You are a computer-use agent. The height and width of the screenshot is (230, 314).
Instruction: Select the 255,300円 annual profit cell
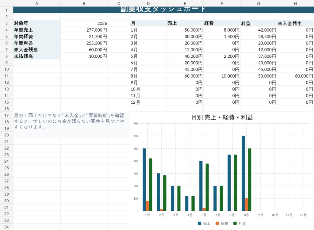tap(84, 43)
